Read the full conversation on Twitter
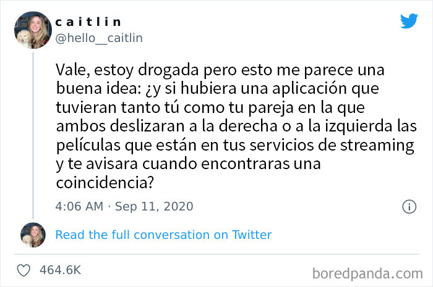 pos(163,235)
